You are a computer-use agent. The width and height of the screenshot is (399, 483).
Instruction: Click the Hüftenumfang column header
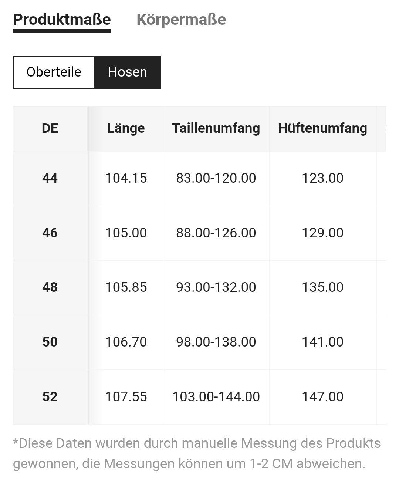point(322,128)
